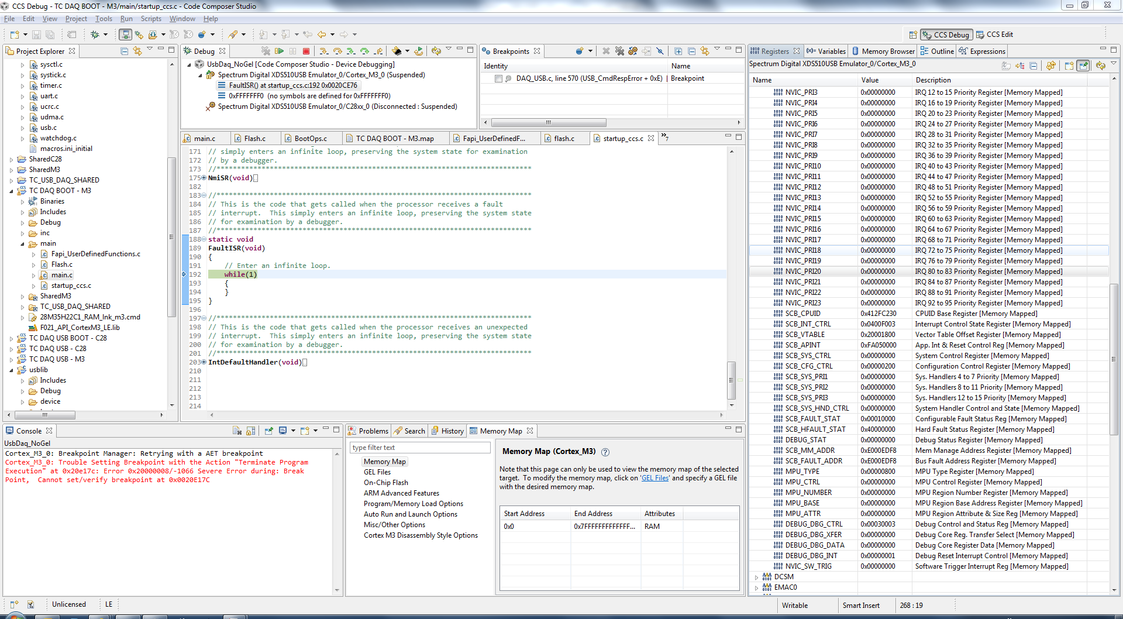Viewport: 1123px width, 619px height.
Task: Open the 'GEL Files' link in Memory Map
Action: [655, 478]
